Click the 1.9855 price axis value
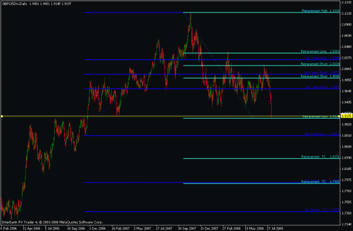The image size is (353, 231). click(346, 80)
